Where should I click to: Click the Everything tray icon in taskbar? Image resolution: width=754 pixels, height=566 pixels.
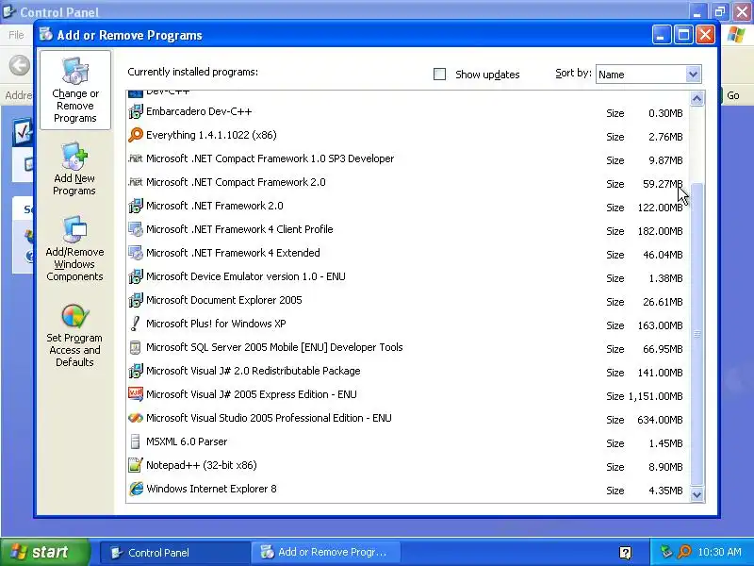click(684, 552)
